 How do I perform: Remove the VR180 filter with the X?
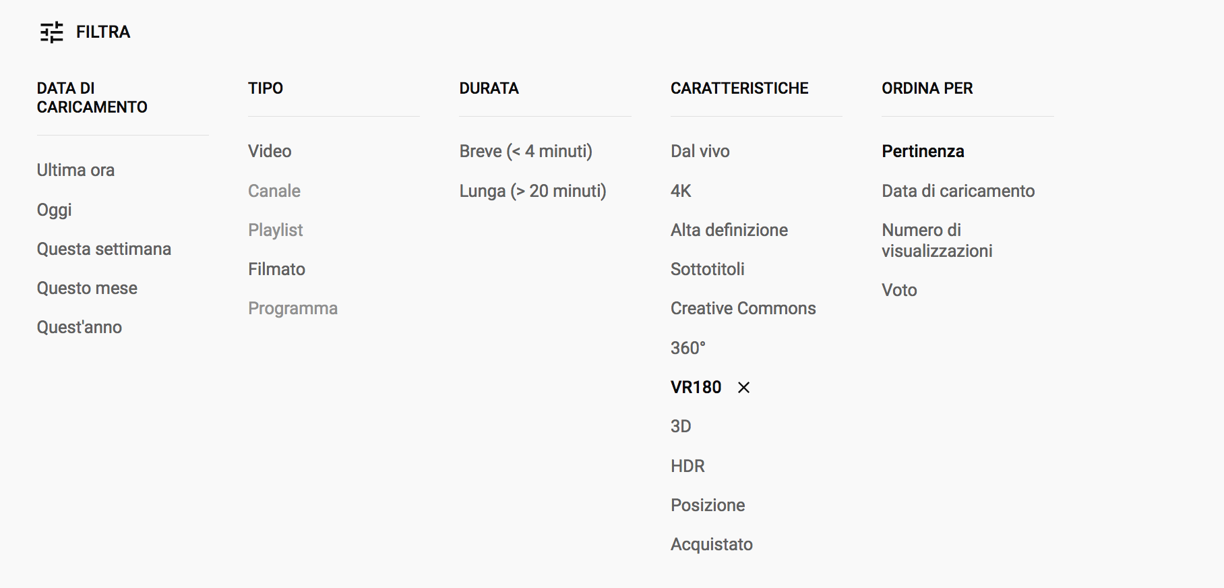tap(743, 388)
